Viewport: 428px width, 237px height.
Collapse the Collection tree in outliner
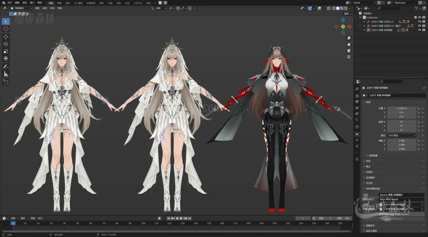(x=360, y=18)
